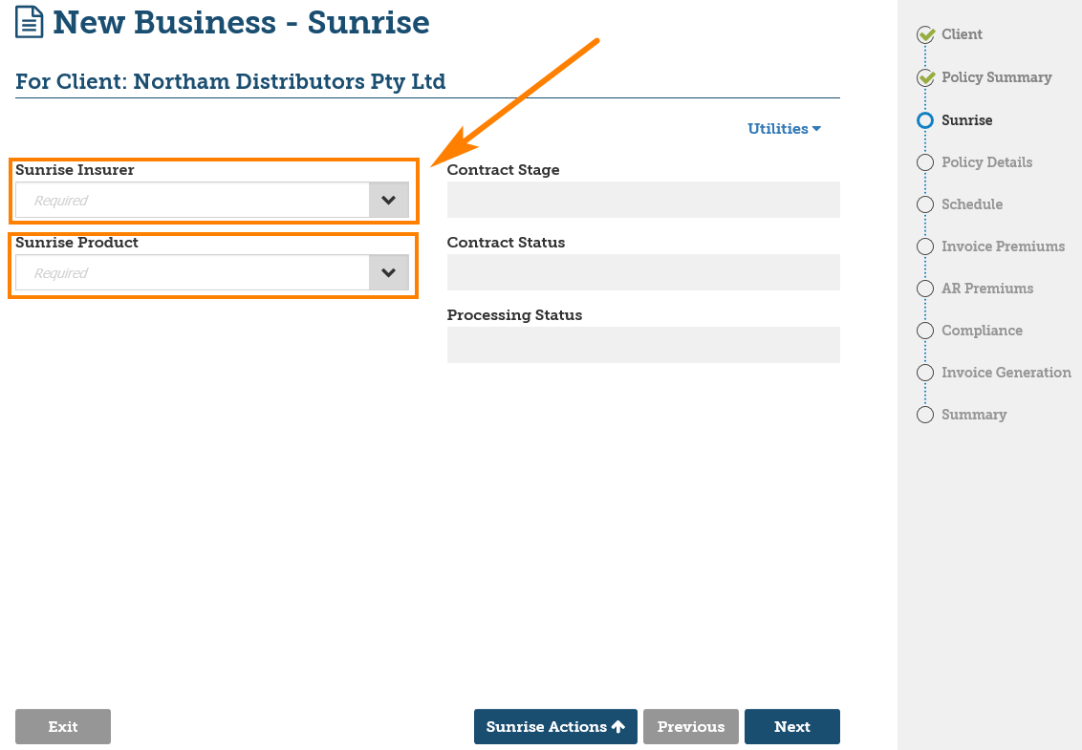Screen dimensions: 1082x750
Task: Click the checkmark icon beside Policy Summary
Action: (925, 78)
